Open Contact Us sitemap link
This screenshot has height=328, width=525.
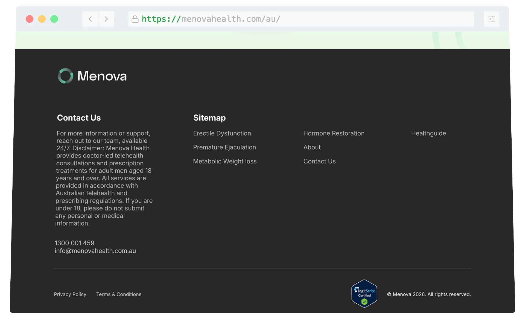[319, 161]
